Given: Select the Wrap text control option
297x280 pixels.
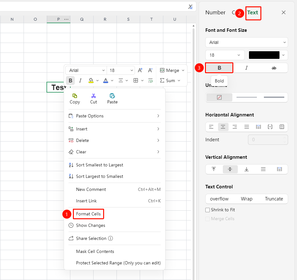Looking at the screenshot, I should 246,199.
